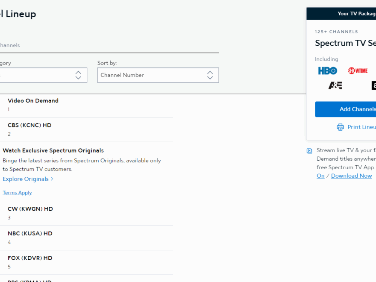Click the HBO logo icon

(327, 71)
